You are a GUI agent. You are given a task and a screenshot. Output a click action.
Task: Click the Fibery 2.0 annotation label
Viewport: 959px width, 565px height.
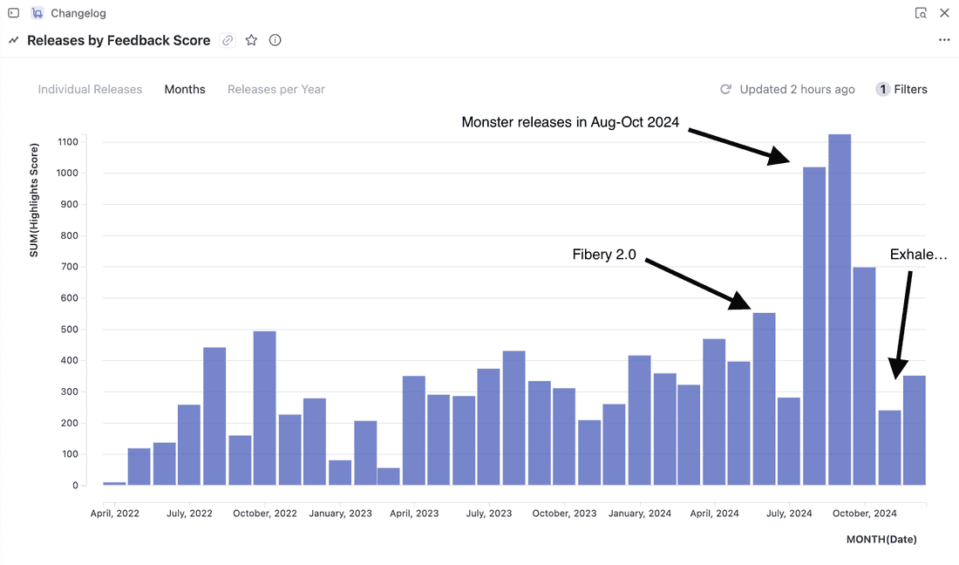(x=604, y=254)
